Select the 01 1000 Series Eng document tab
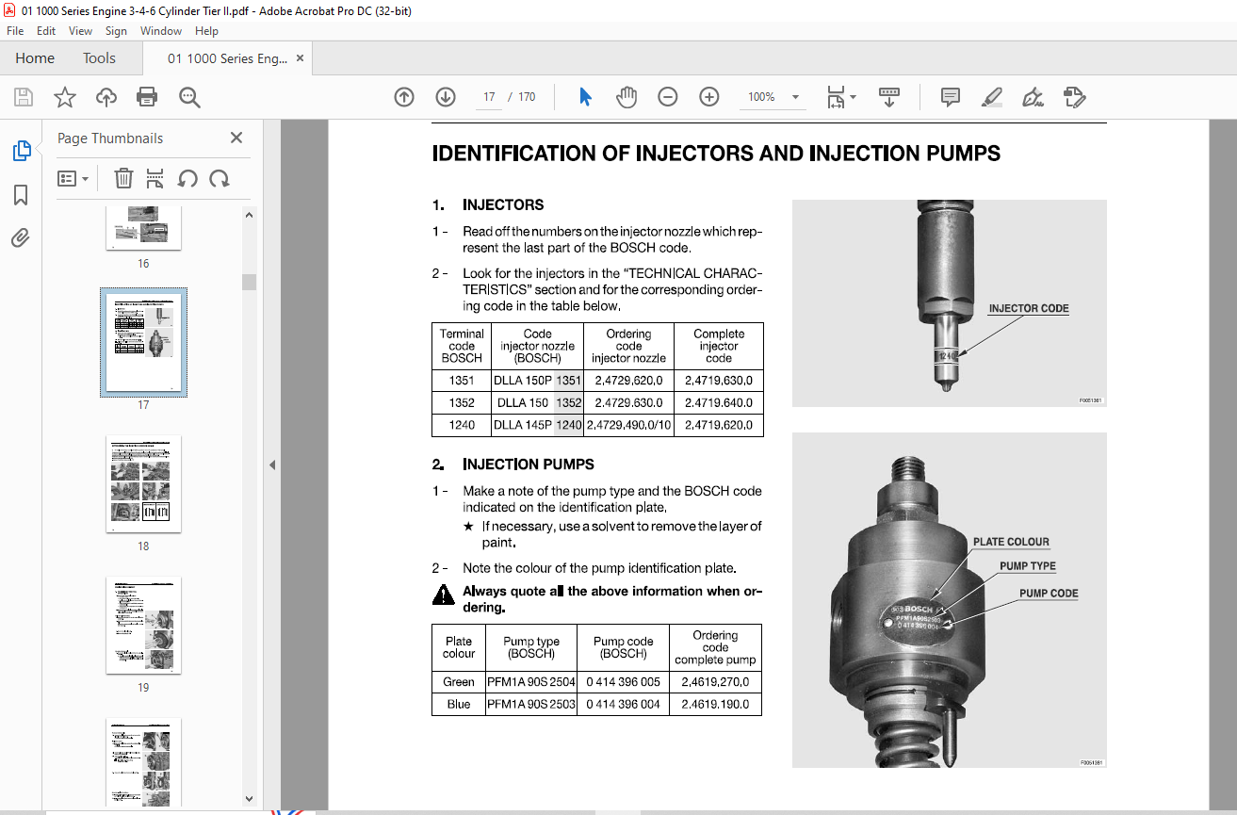1237x815 pixels. click(x=227, y=58)
